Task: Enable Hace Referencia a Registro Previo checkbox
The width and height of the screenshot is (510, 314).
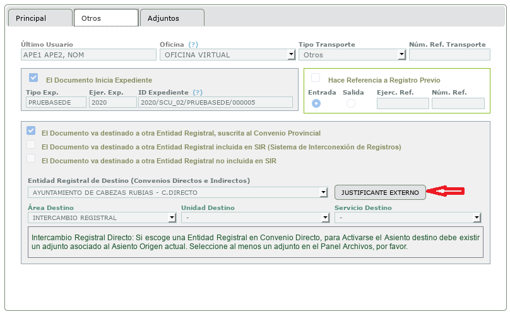Action: [x=316, y=78]
